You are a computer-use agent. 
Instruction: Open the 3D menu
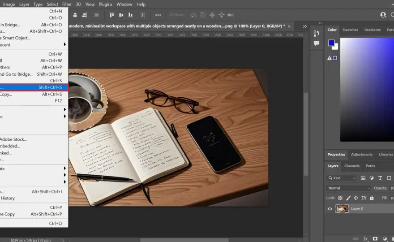(78, 4)
